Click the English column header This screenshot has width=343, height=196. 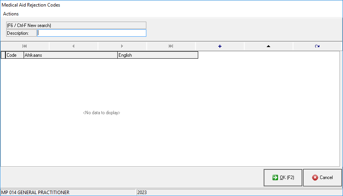(x=157, y=55)
